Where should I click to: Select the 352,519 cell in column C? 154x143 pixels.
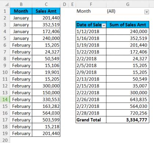tap(46, 25)
